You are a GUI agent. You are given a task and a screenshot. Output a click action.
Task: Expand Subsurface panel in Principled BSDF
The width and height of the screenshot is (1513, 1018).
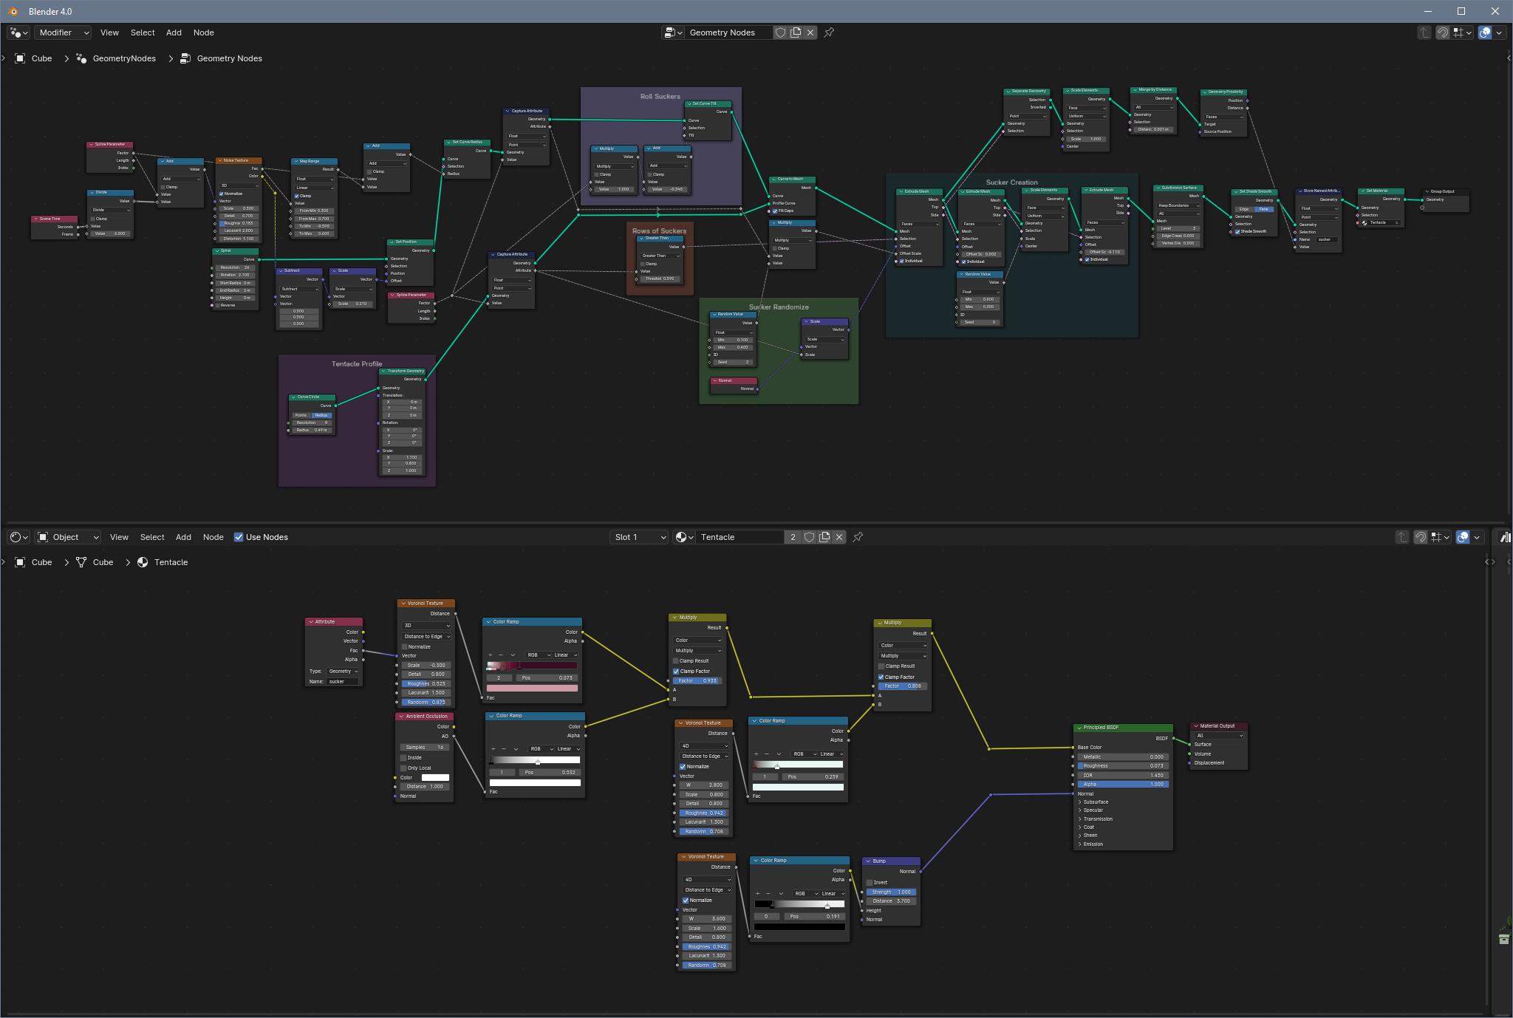(x=1095, y=802)
